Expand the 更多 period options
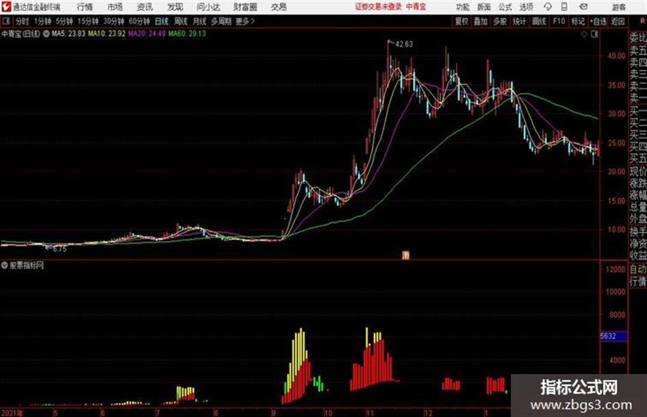 point(245,21)
